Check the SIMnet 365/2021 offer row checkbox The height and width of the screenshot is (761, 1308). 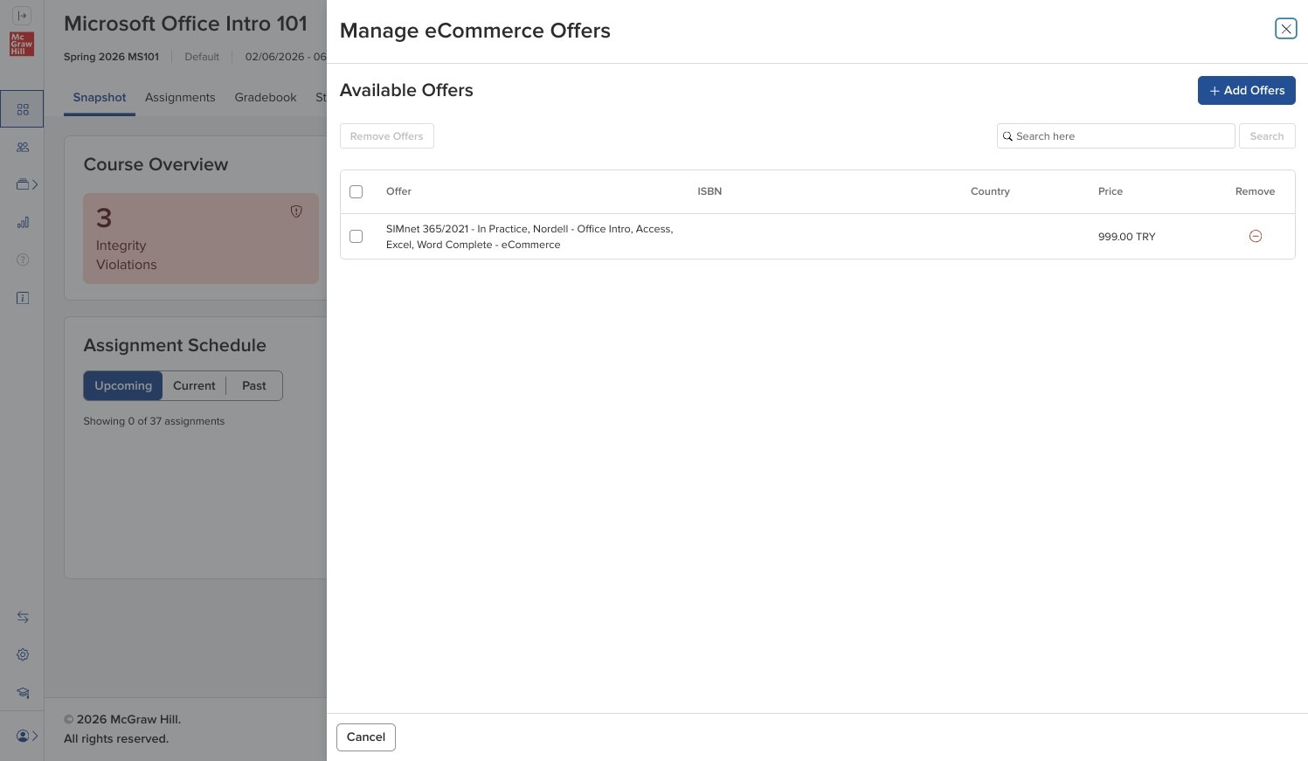[x=356, y=236]
